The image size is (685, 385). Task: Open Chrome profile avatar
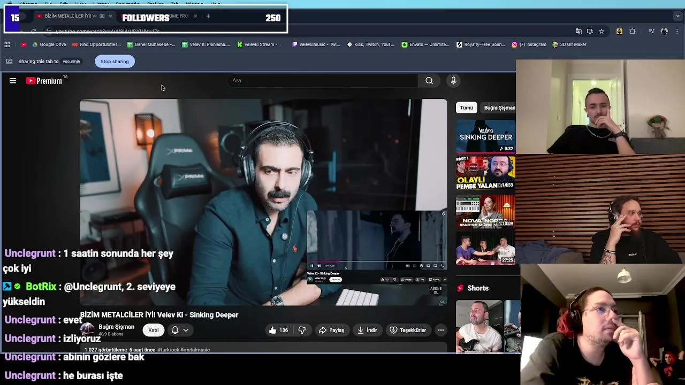(664, 32)
